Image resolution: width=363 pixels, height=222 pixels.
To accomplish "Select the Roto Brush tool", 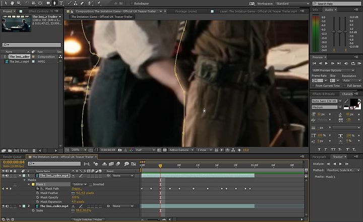I will pyautogui.click(x=91, y=3).
